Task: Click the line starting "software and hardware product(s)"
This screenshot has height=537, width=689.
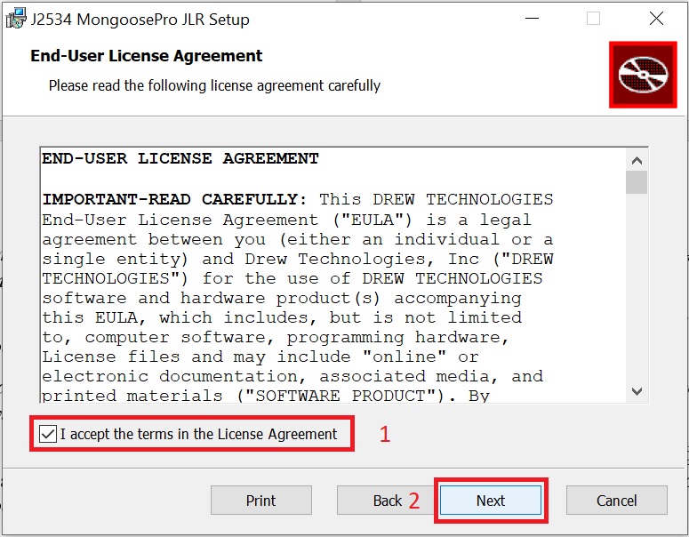Action: [x=282, y=299]
